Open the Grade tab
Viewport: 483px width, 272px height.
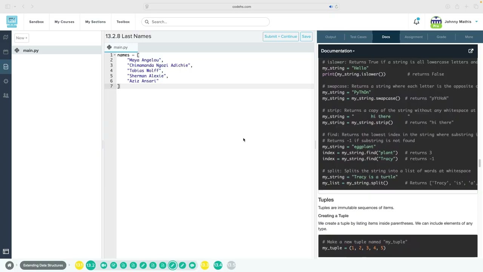click(x=441, y=37)
